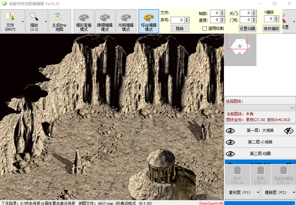Click the minimap preview thumbnail
The image size is (296, 205).
tap(240, 50)
